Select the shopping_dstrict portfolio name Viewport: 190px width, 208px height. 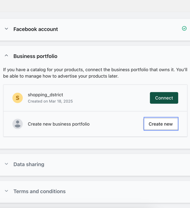(45, 95)
